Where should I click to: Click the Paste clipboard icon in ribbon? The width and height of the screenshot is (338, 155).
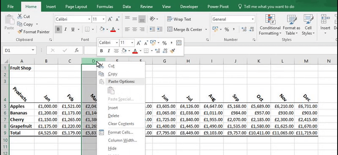pos(9,20)
